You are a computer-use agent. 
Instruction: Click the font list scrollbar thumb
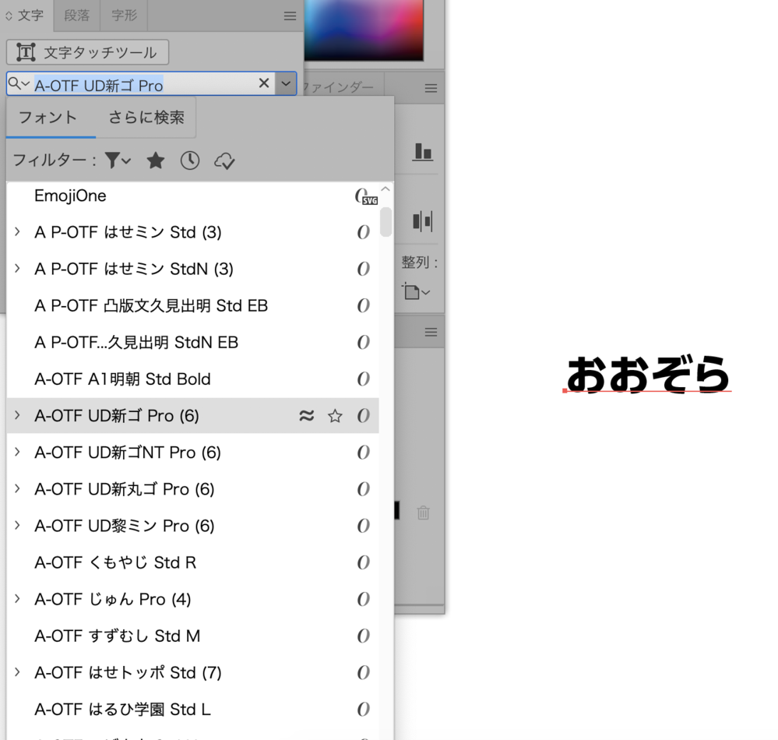[x=385, y=222]
